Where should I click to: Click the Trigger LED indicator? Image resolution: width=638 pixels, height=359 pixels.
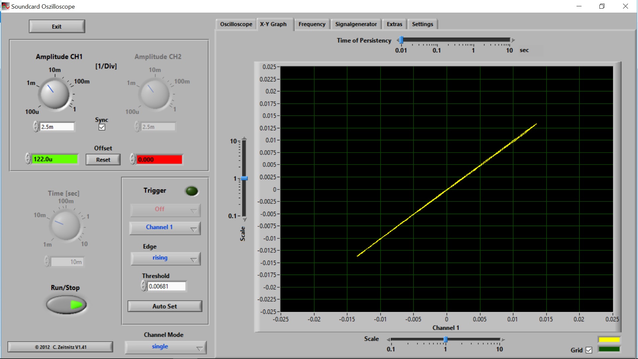pyautogui.click(x=191, y=191)
